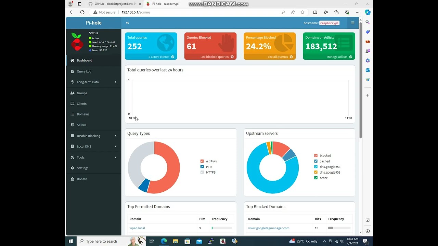
Task: Click the browser Back arrow
Action: (x=72, y=12)
